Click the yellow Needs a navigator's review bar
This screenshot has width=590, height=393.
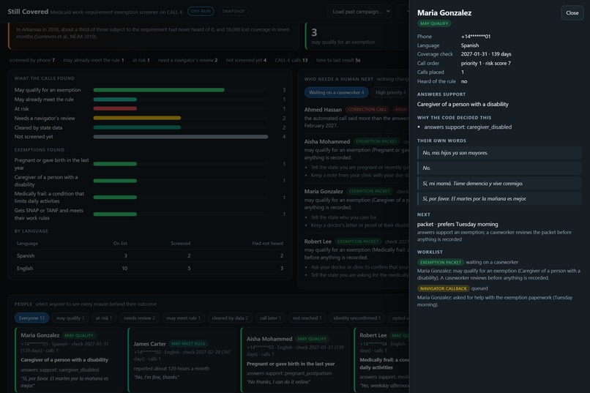pyautogui.click(x=137, y=118)
